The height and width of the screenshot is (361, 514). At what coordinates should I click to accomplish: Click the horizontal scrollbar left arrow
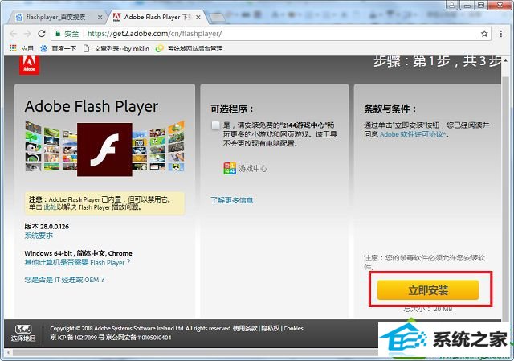pos(8,353)
